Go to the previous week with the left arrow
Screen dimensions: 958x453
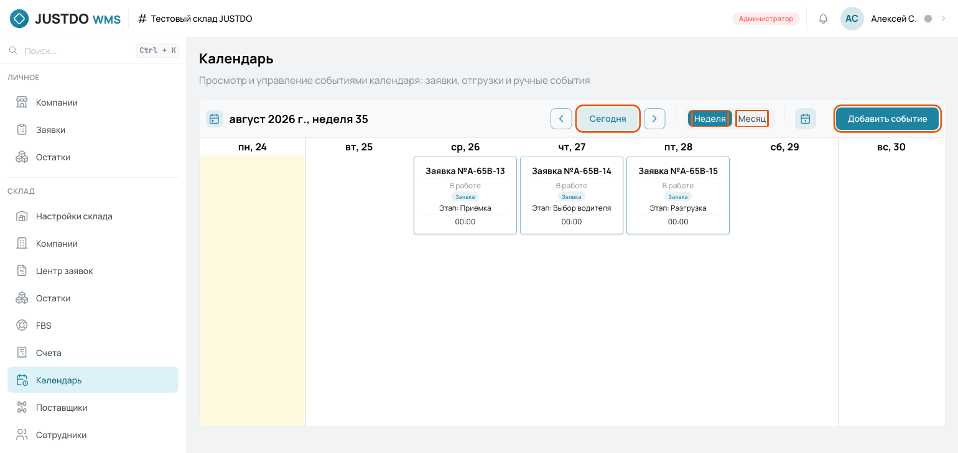point(561,119)
